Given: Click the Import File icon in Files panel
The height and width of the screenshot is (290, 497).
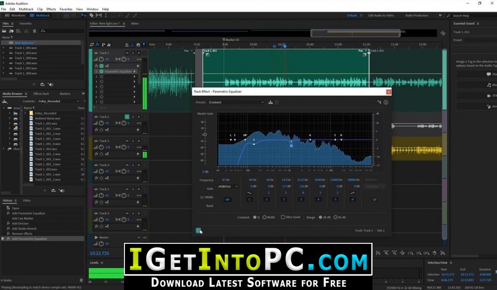Looking at the screenshot, I should click(11, 31).
